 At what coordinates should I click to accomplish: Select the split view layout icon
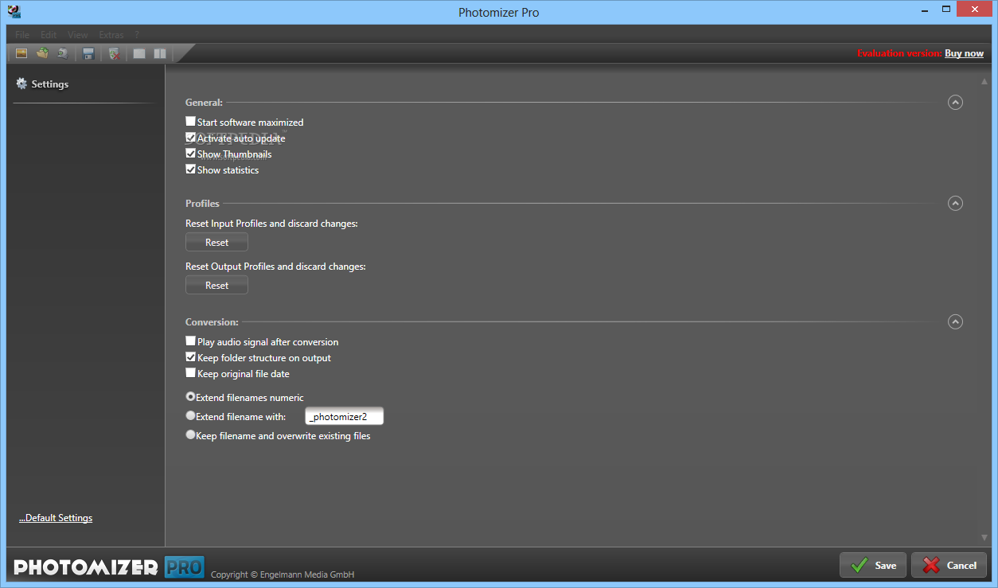(x=160, y=53)
